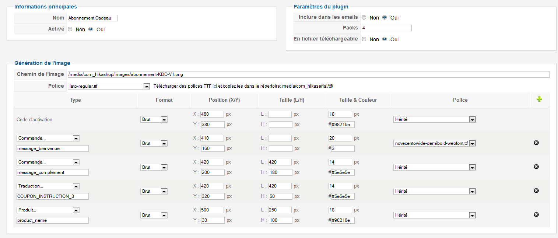Click the message_bienvenue text field
The width and height of the screenshot is (558, 238).
(53, 148)
